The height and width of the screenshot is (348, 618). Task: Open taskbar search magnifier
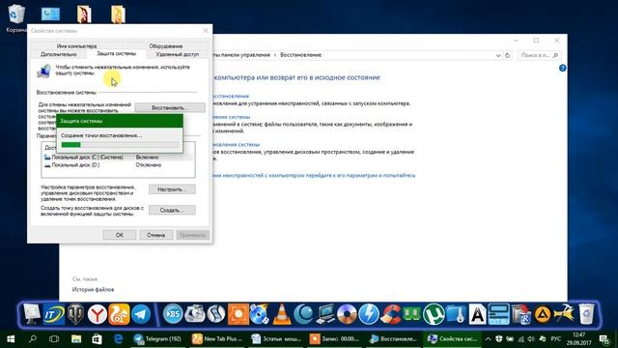pos(33,339)
